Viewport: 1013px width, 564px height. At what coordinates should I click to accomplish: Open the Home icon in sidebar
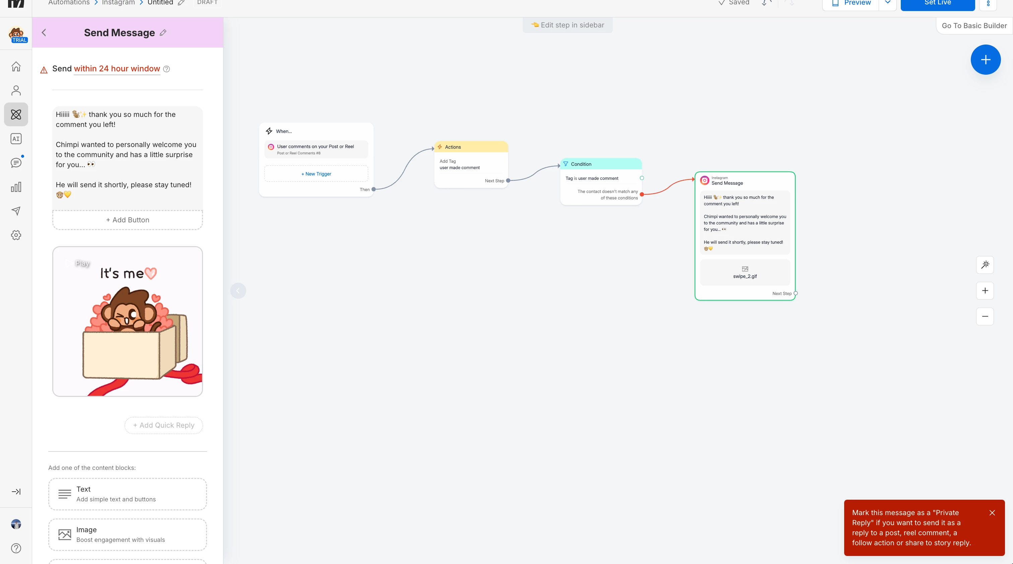pos(16,66)
